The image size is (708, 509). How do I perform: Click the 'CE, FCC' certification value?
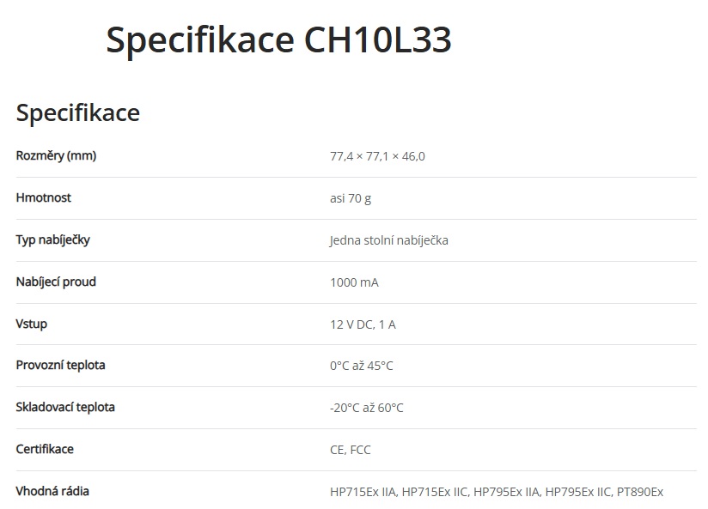351,450
